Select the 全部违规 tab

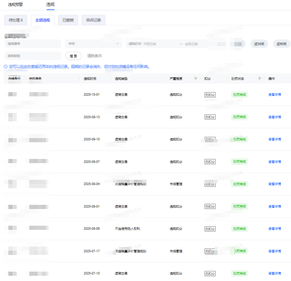(43, 20)
